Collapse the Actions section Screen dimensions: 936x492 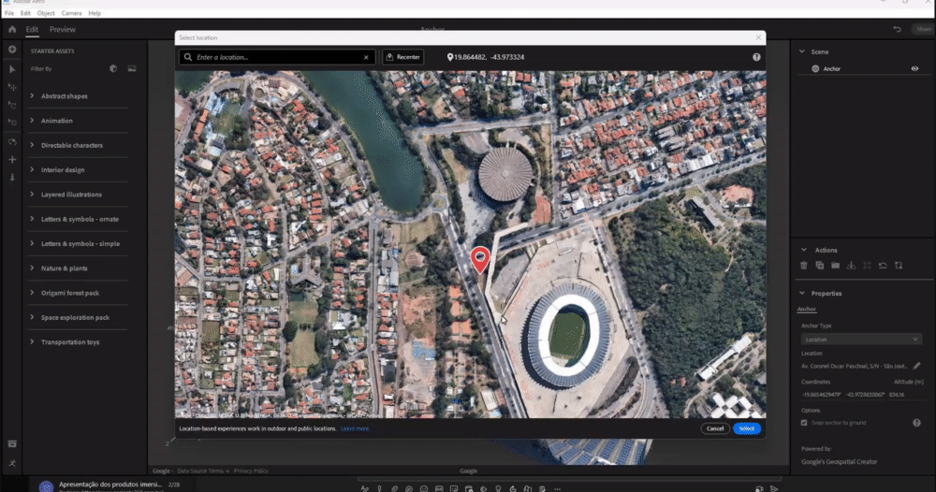pyautogui.click(x=803, y=250)
